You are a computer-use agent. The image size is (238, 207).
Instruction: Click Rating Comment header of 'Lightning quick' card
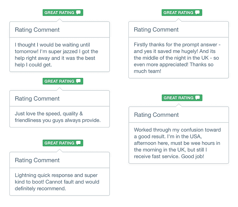37,160
